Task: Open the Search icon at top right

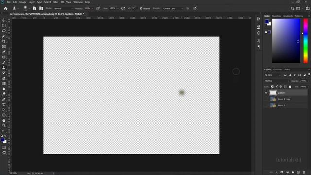Action: click(x=292, y=8)
